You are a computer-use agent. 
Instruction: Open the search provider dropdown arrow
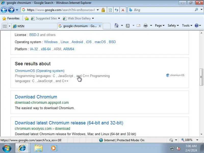201,10
